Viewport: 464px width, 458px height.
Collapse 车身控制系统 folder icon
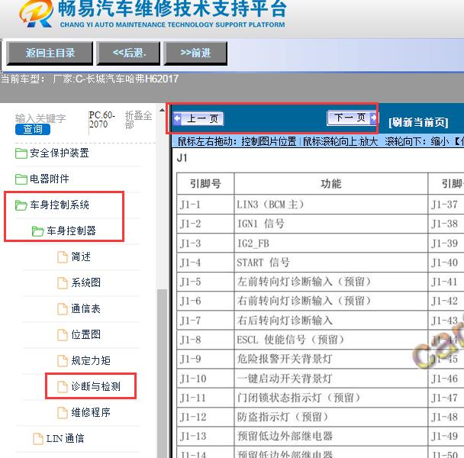(21, 205)
